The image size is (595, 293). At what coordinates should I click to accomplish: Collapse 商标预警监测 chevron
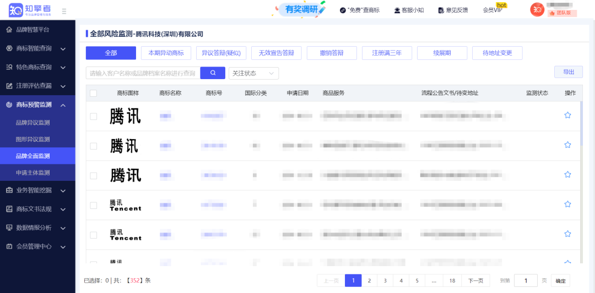point(63,105)
